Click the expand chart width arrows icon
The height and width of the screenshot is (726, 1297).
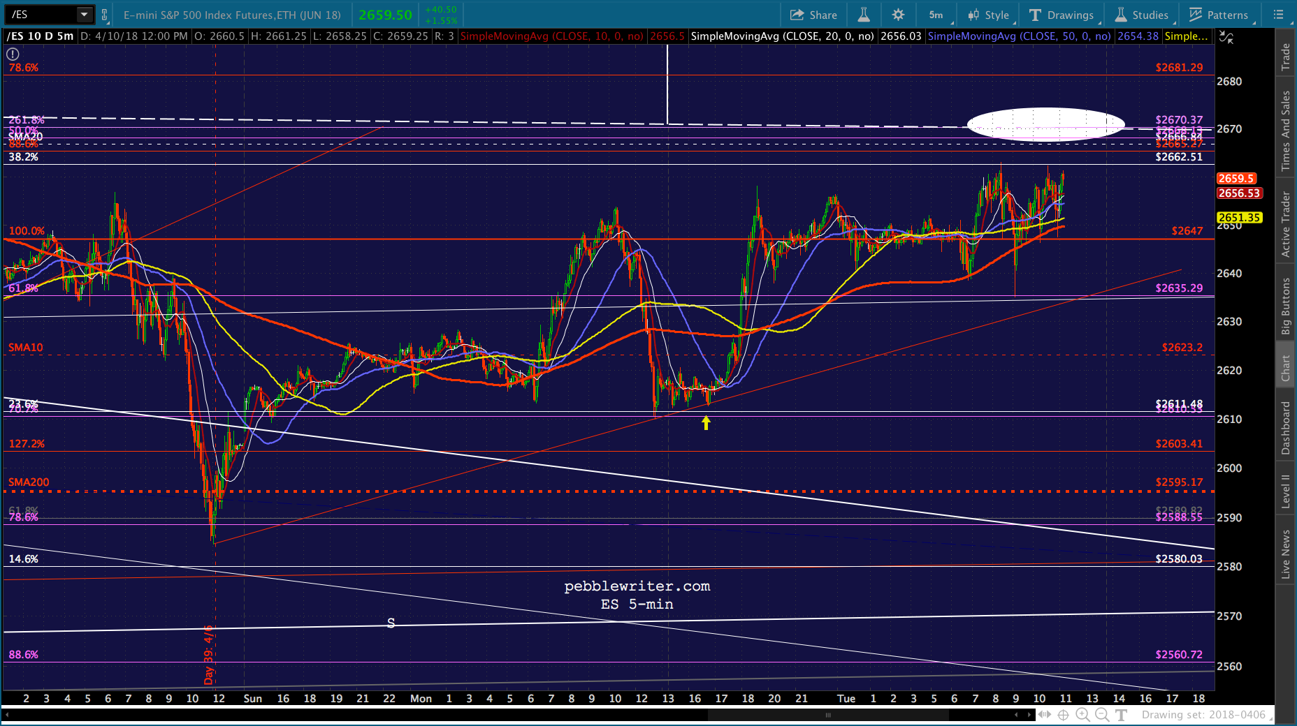click(x=1044, y=714)
